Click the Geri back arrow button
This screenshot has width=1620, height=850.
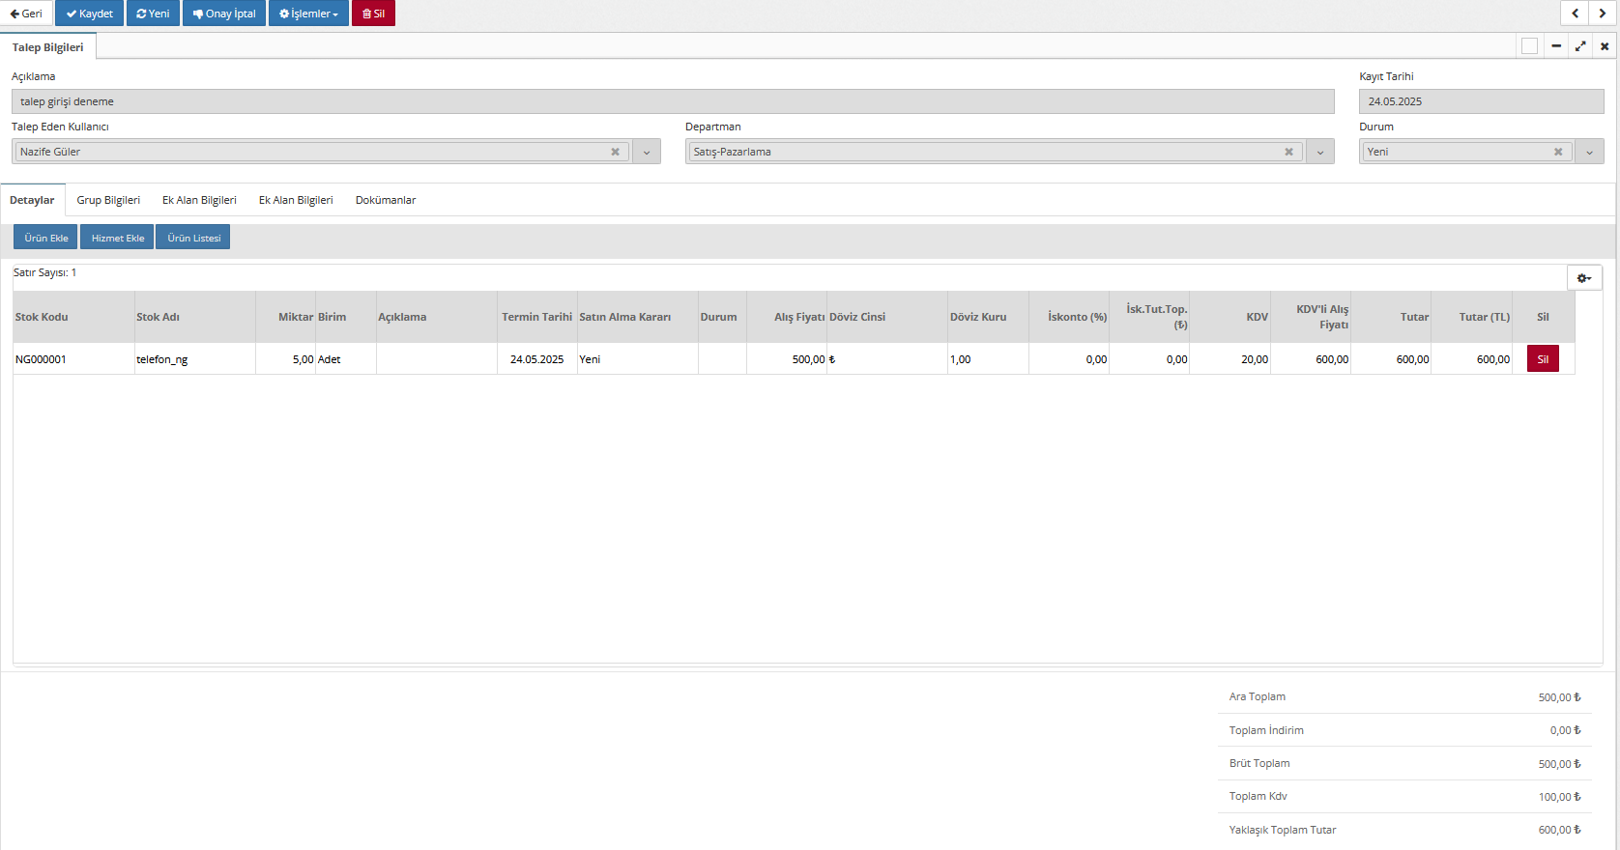[x=26, y=14]
